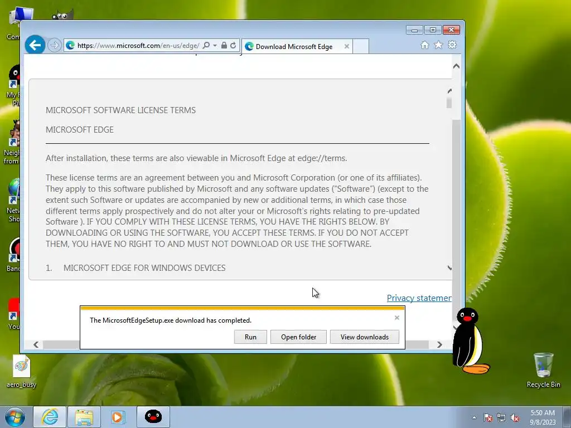Click the grey Forward arrow button

pyautogui.click(x=54, y=45)
